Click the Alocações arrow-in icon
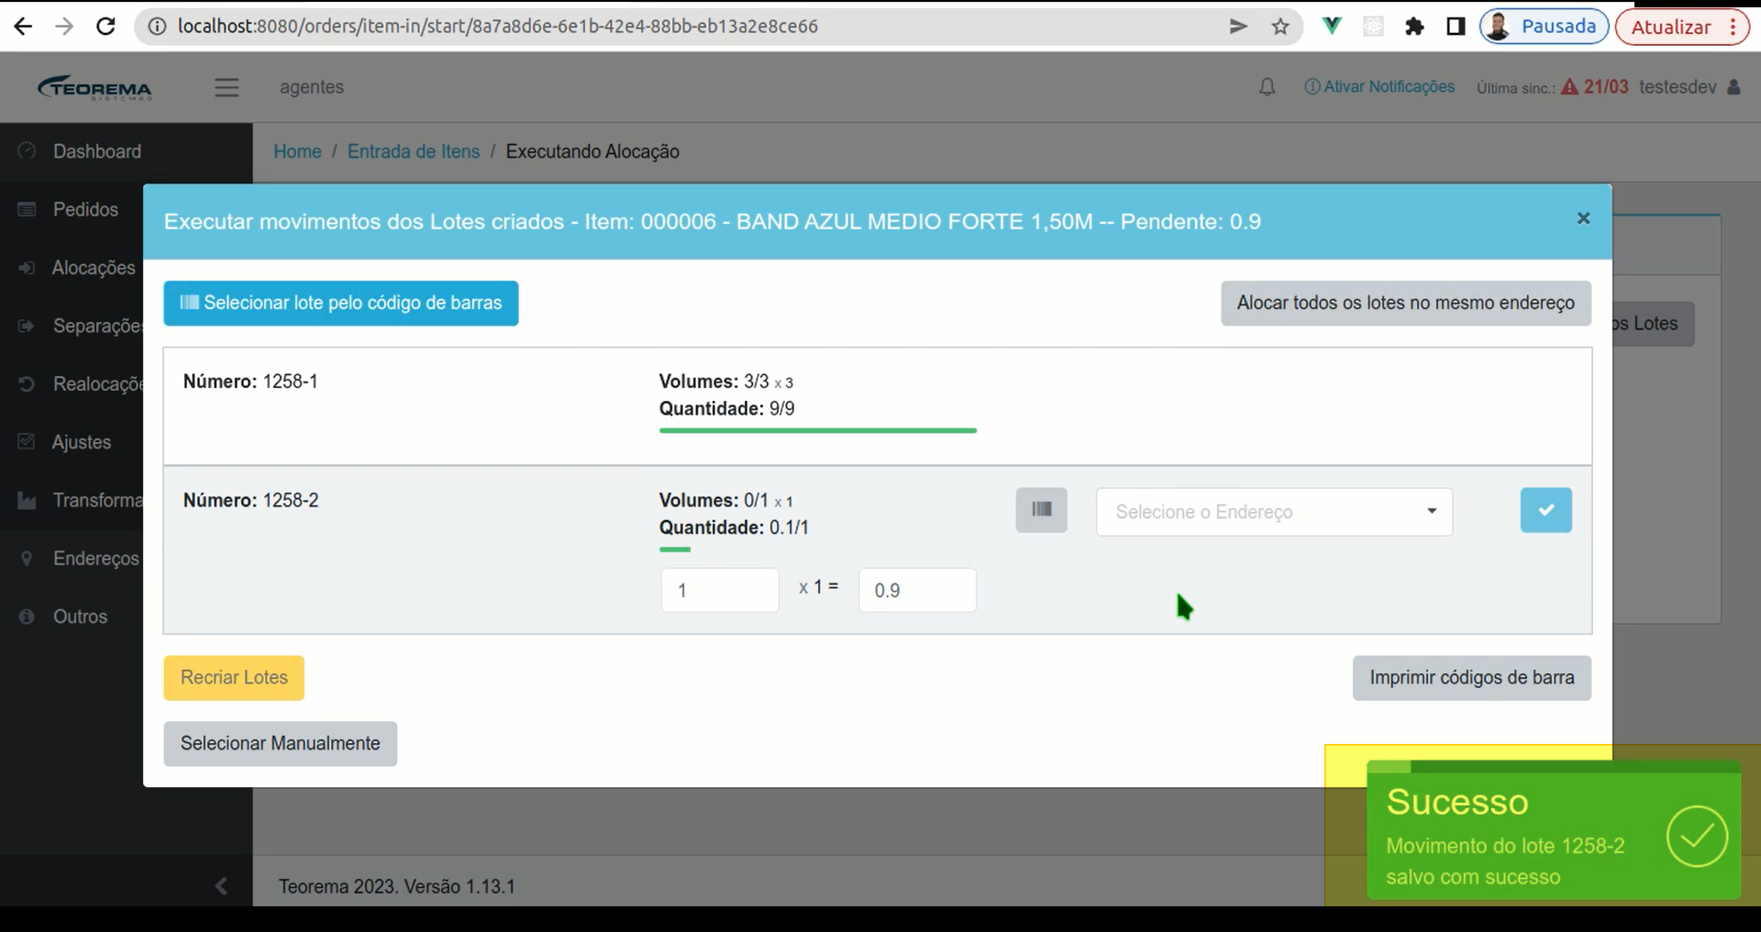The height and width of the screenshot is (932, 1761). (x=27, y=268)
